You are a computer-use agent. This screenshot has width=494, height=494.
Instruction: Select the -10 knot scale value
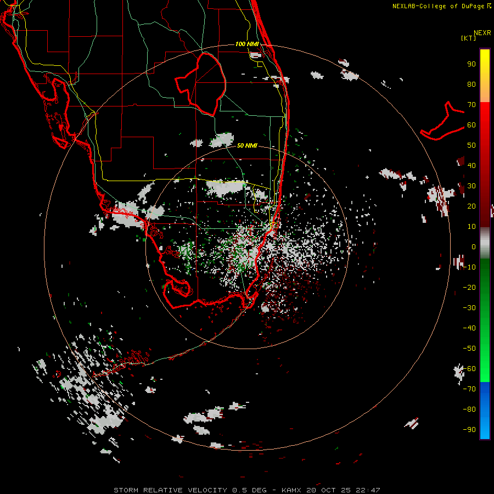[469, 267]
